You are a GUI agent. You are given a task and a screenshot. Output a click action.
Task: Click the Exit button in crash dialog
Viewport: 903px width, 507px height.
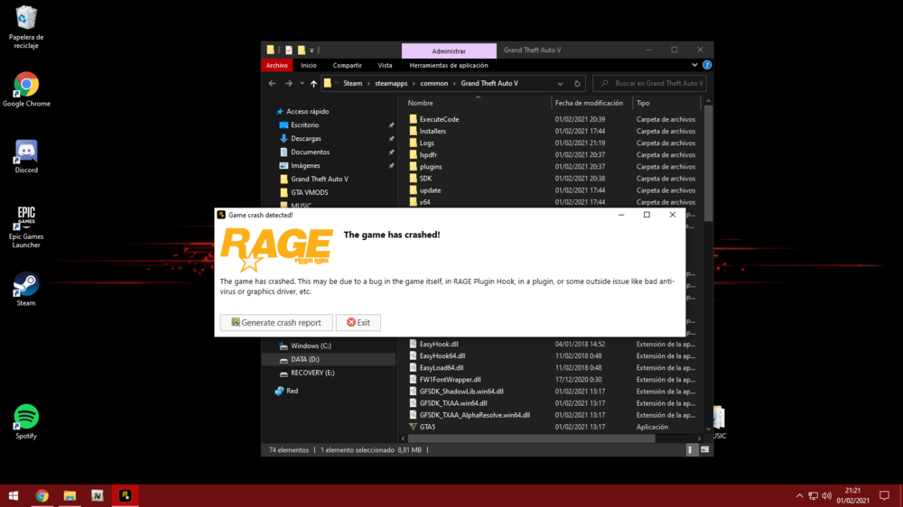[358, 322]
